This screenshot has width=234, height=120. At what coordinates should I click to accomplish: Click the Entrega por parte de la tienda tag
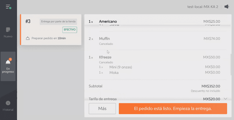(58, 22)
